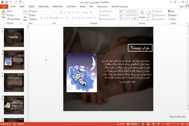Select slide 1 thumbnail

point(14,38)
